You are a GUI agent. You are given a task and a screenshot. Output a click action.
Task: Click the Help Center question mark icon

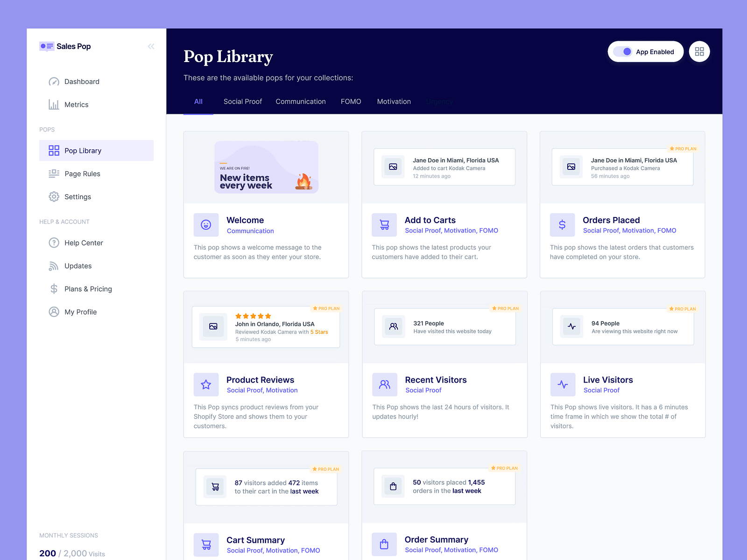pyautogui.click(x=53, y=243)
